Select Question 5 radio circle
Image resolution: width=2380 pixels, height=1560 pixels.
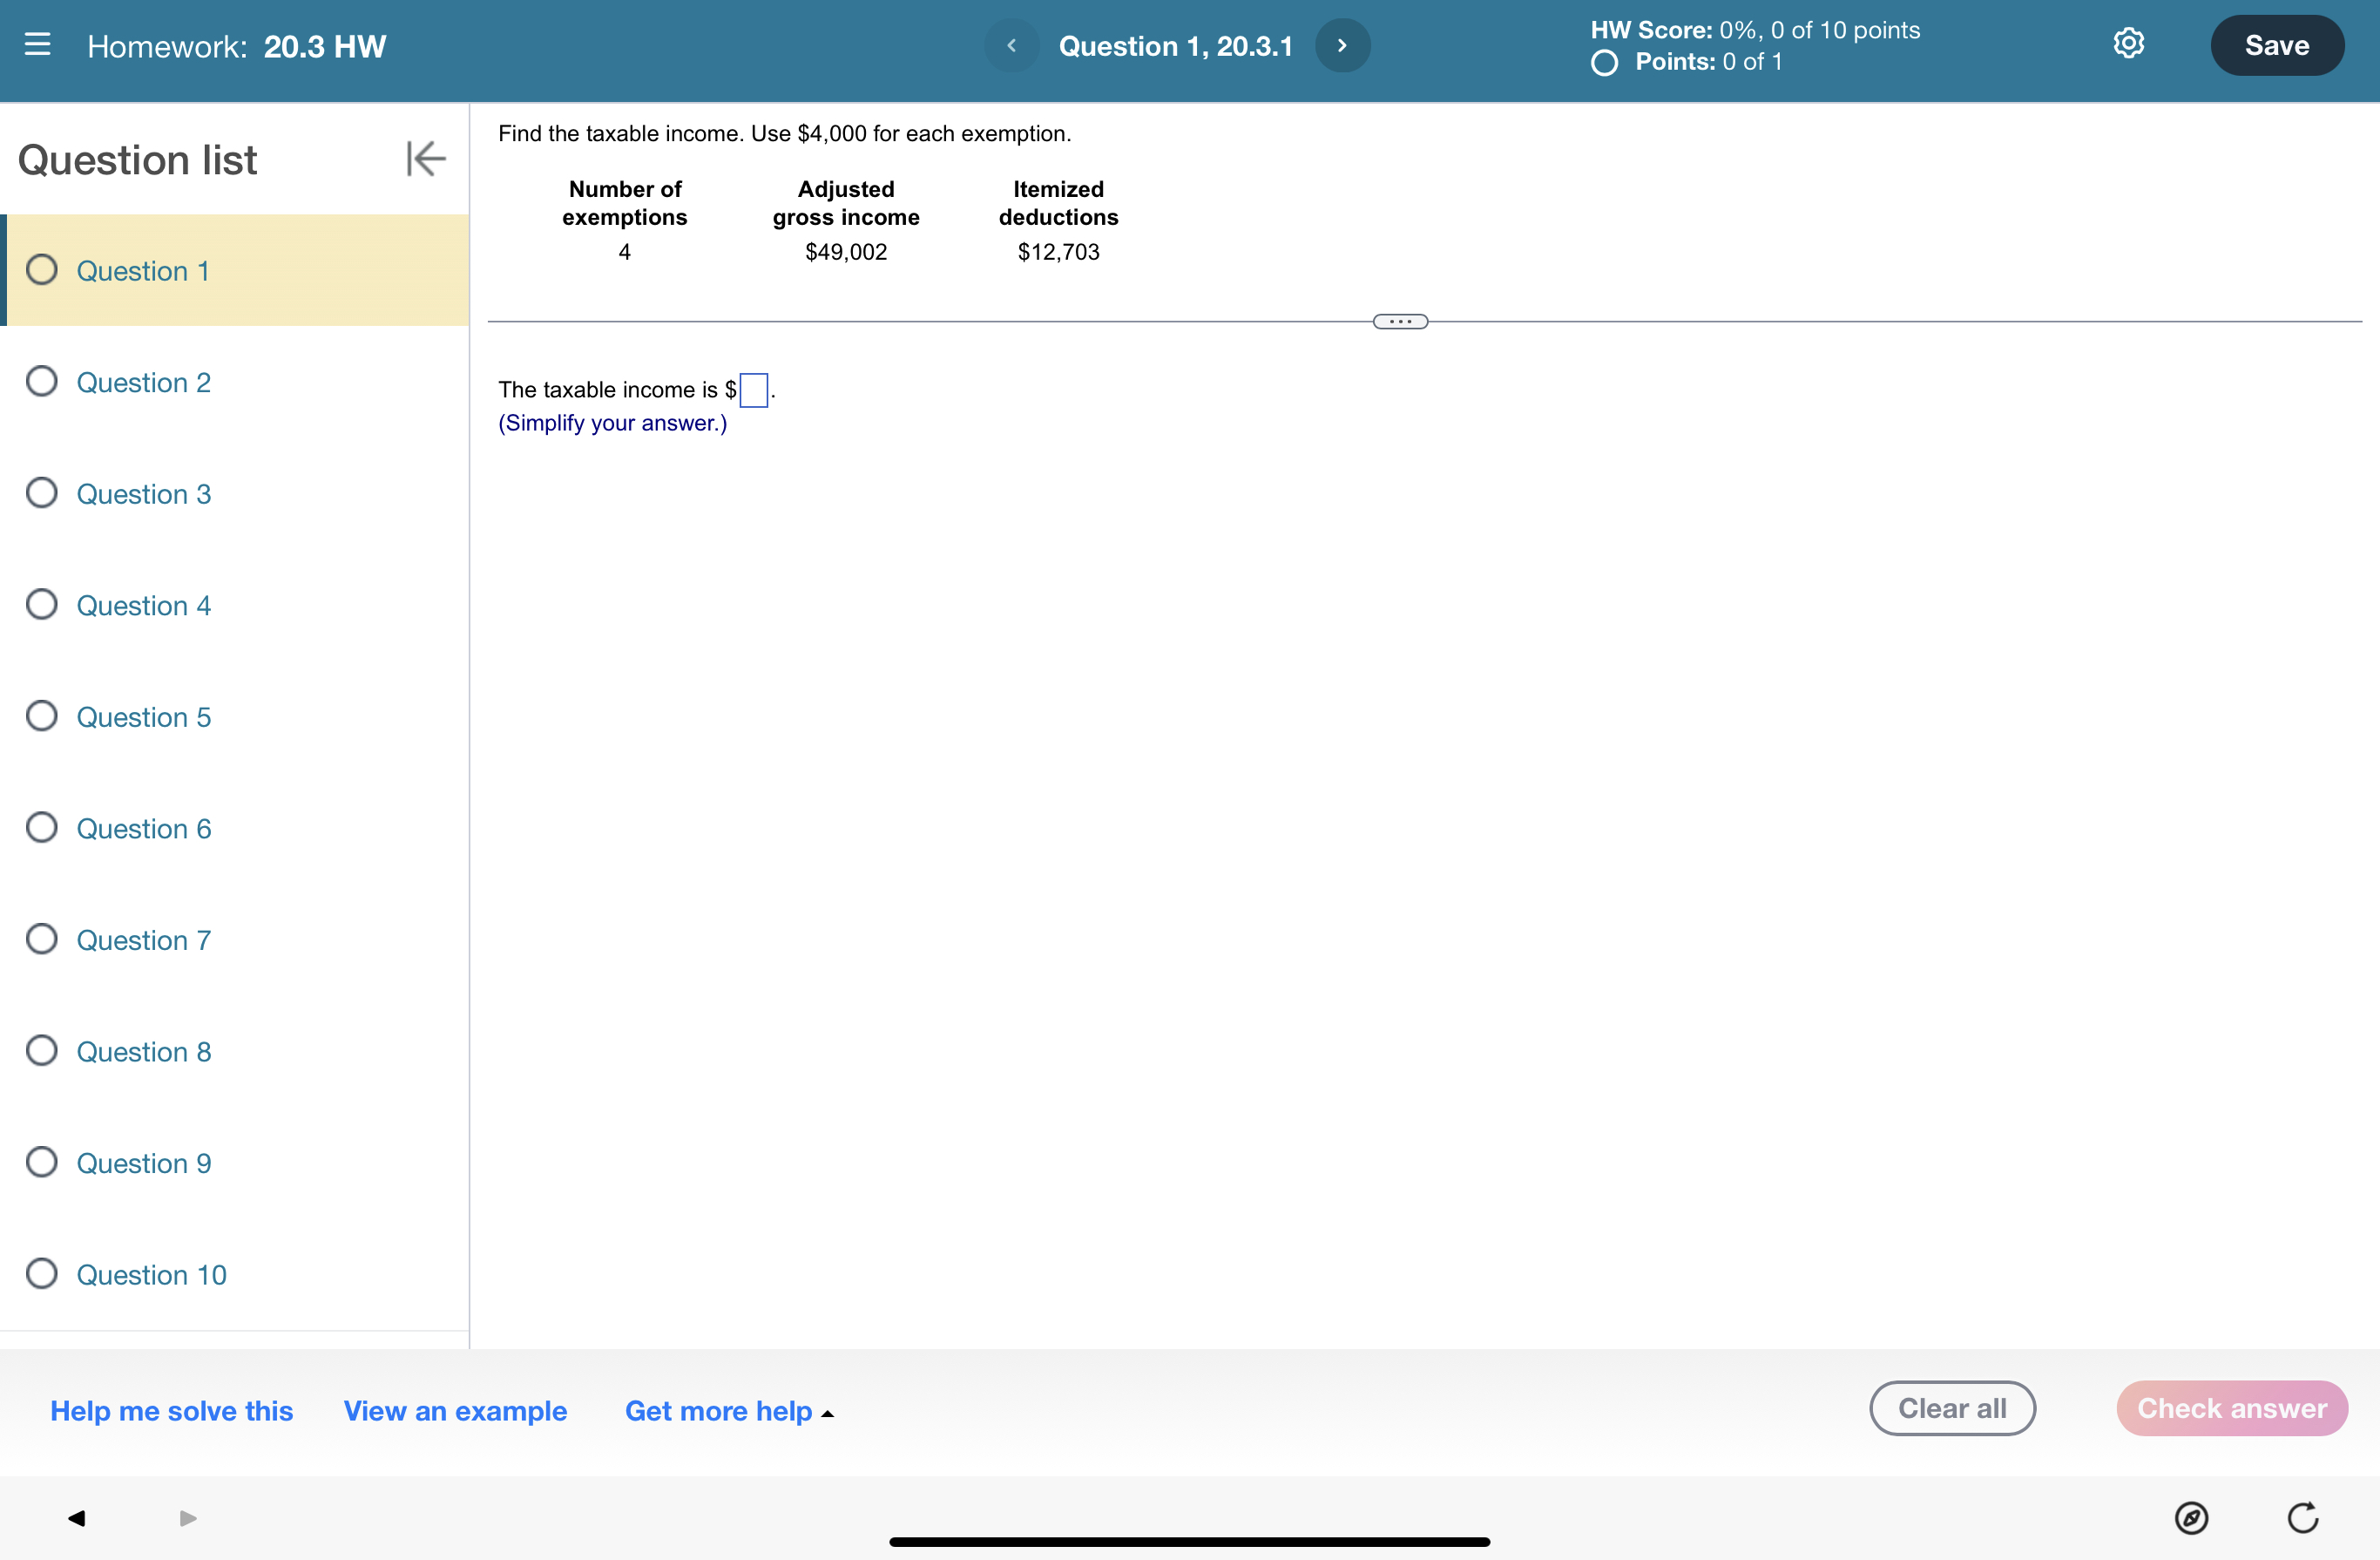(42, 716)
